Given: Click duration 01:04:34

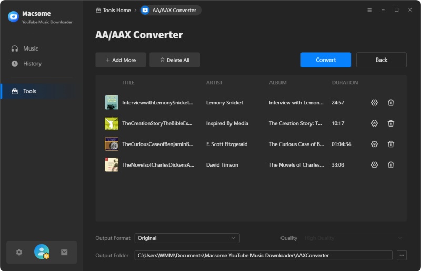Looking at the screenshot, I should (x=341, y=144).
